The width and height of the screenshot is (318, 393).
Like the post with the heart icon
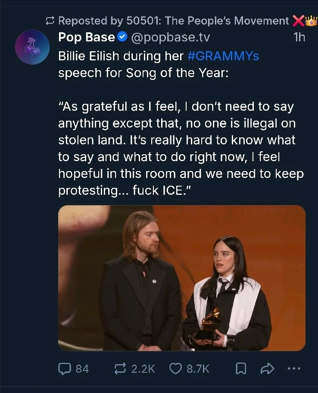[x=175, y=369]
